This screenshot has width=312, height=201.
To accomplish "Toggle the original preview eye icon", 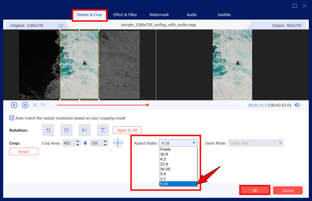I will [x=61, y=26].
